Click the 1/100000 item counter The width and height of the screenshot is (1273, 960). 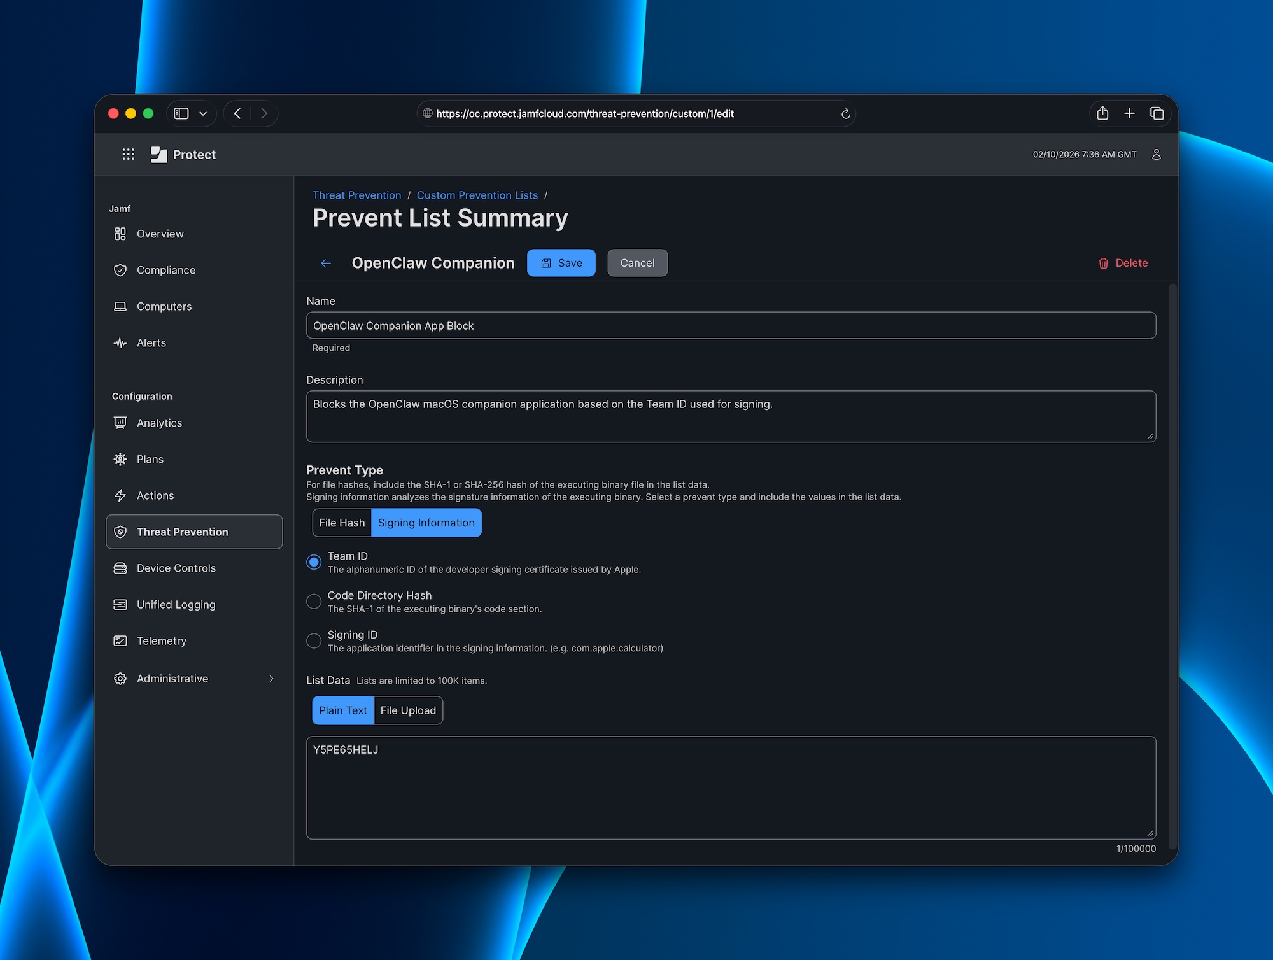pos(1136,849)
